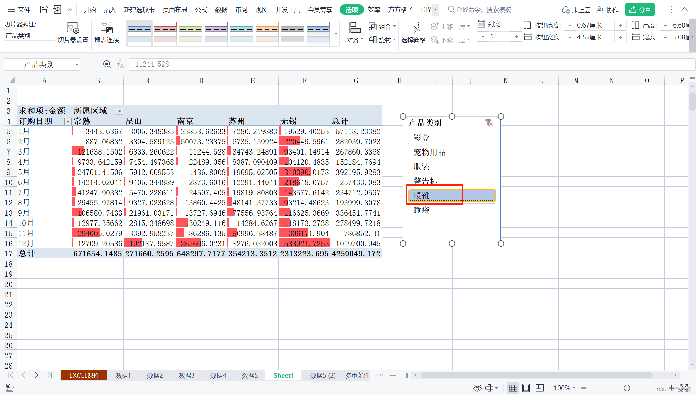
Task: Switch to page layout view in the status bar
Action: [526, 388]
